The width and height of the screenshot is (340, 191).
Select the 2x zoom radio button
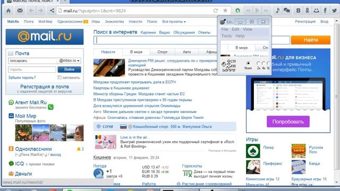[258, 64]
